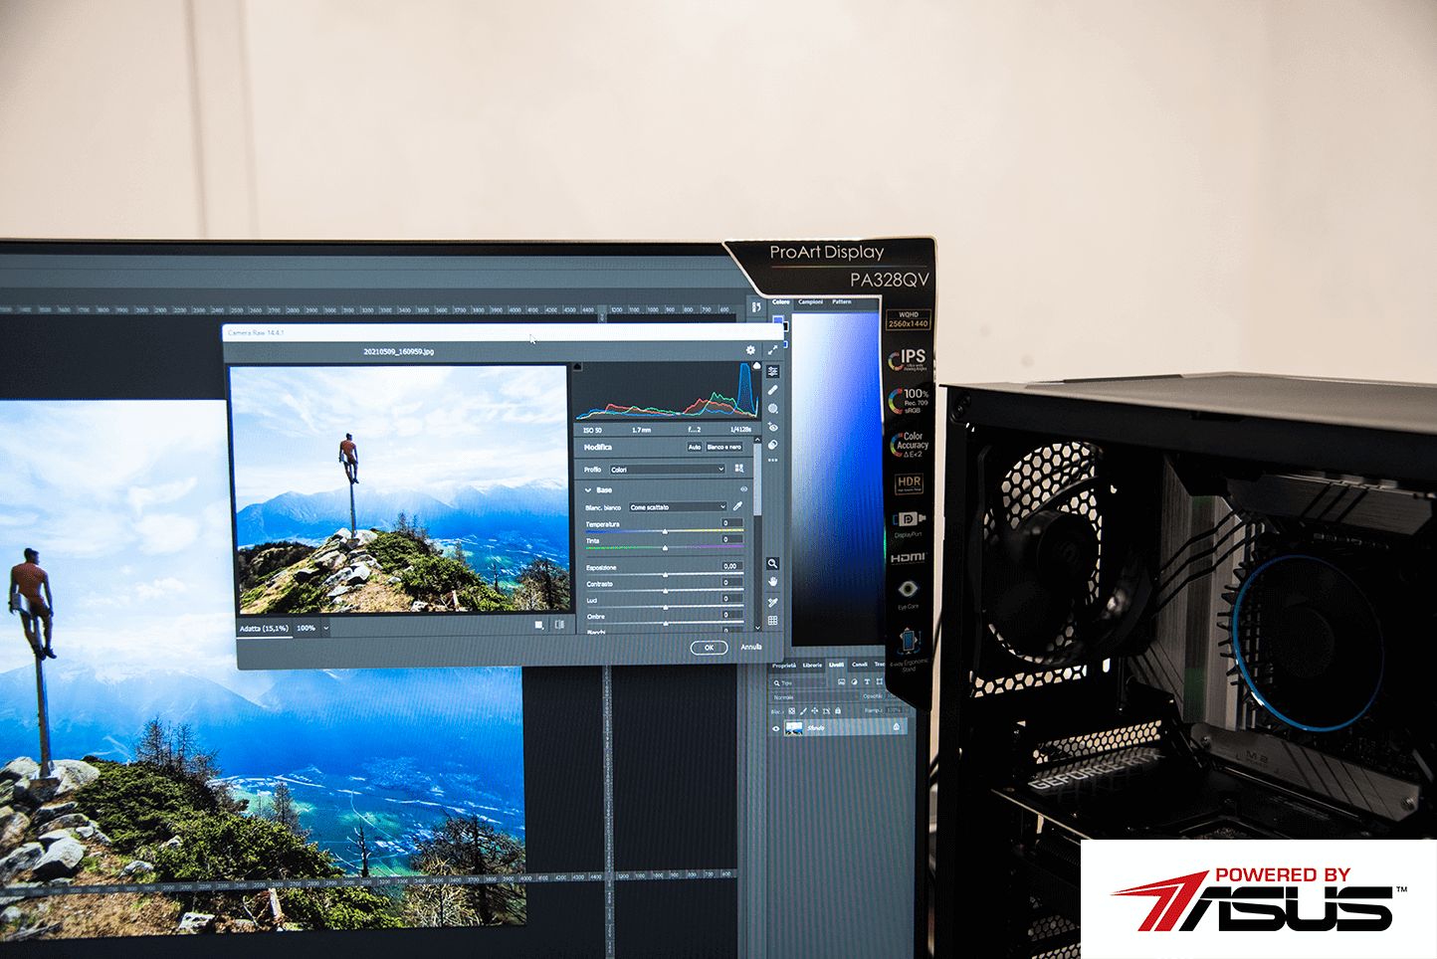The height and width of the screenshot is (959, 1437).
Task: Collapse the Base section chevron
Action: 588,490
